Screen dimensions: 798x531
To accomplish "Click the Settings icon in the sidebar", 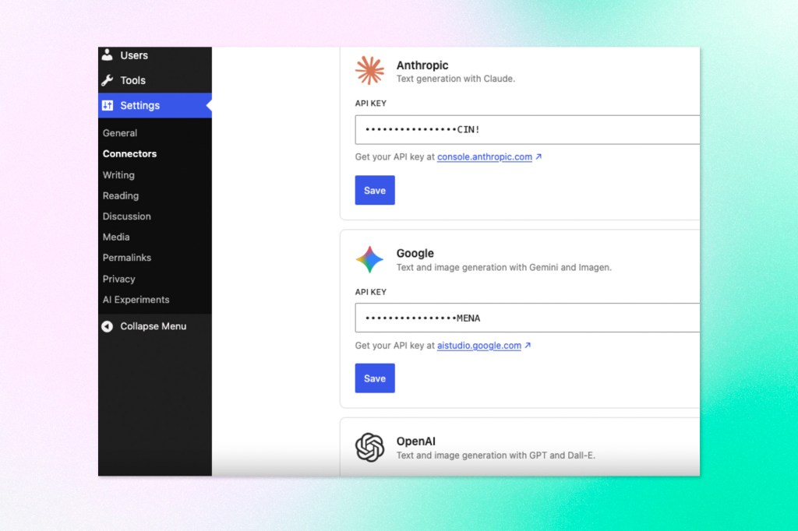I will (108, 105).
